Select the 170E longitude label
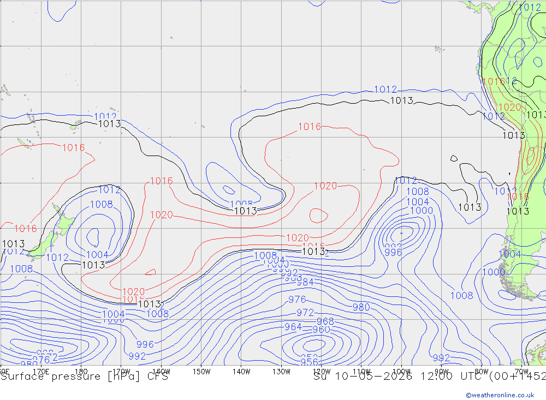 point(41,372)
